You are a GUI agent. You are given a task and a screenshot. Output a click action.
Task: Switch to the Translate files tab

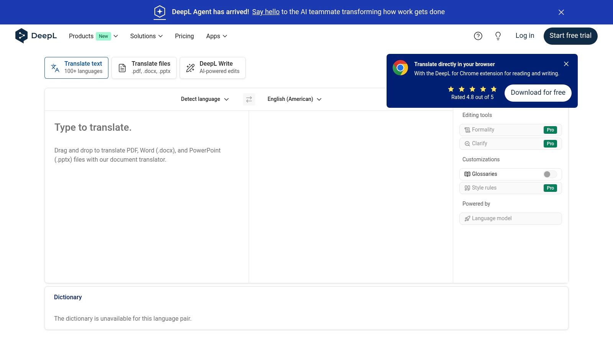(144, 68)
